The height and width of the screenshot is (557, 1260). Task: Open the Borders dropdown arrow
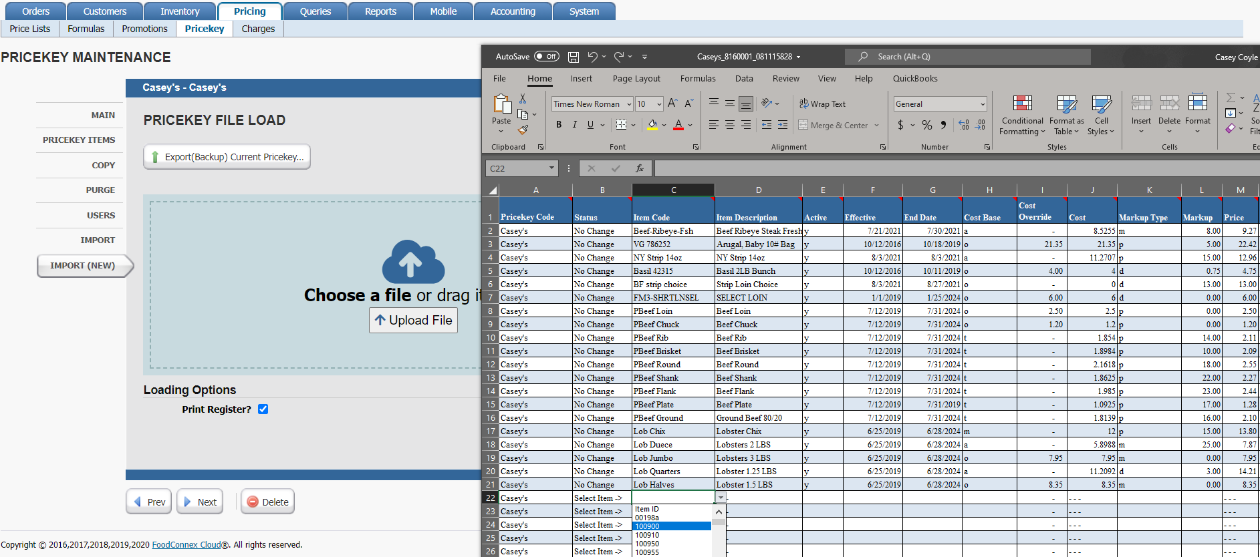point(633,126)
